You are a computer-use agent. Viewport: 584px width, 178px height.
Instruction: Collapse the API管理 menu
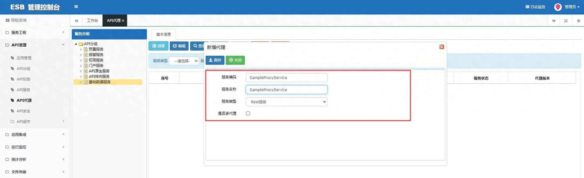(x=35, y=45)
